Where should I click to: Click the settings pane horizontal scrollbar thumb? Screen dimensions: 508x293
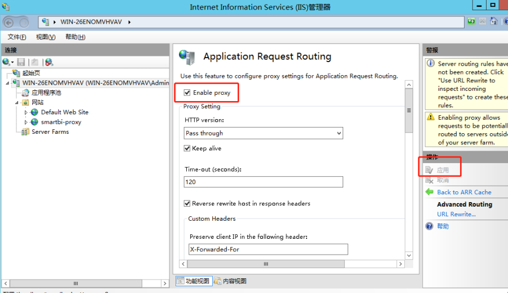266,264
